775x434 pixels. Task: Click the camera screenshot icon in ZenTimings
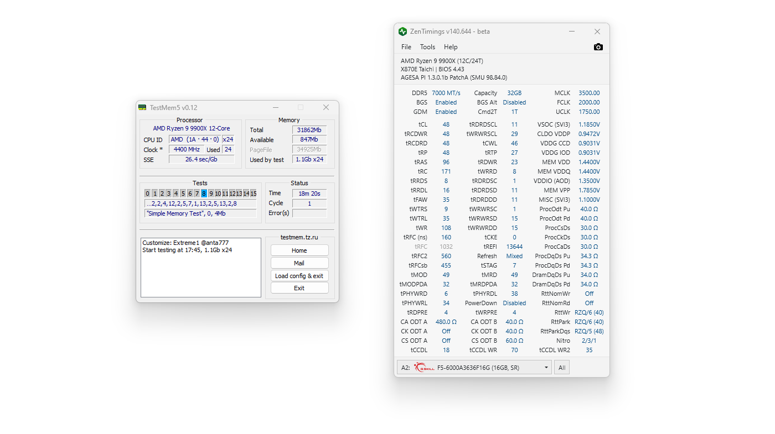point(598,47)
